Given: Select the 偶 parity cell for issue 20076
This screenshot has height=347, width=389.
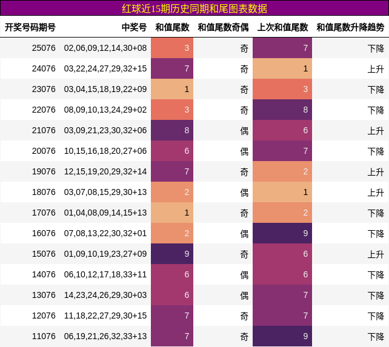Looking at the screenshot, I should [244, 151].
